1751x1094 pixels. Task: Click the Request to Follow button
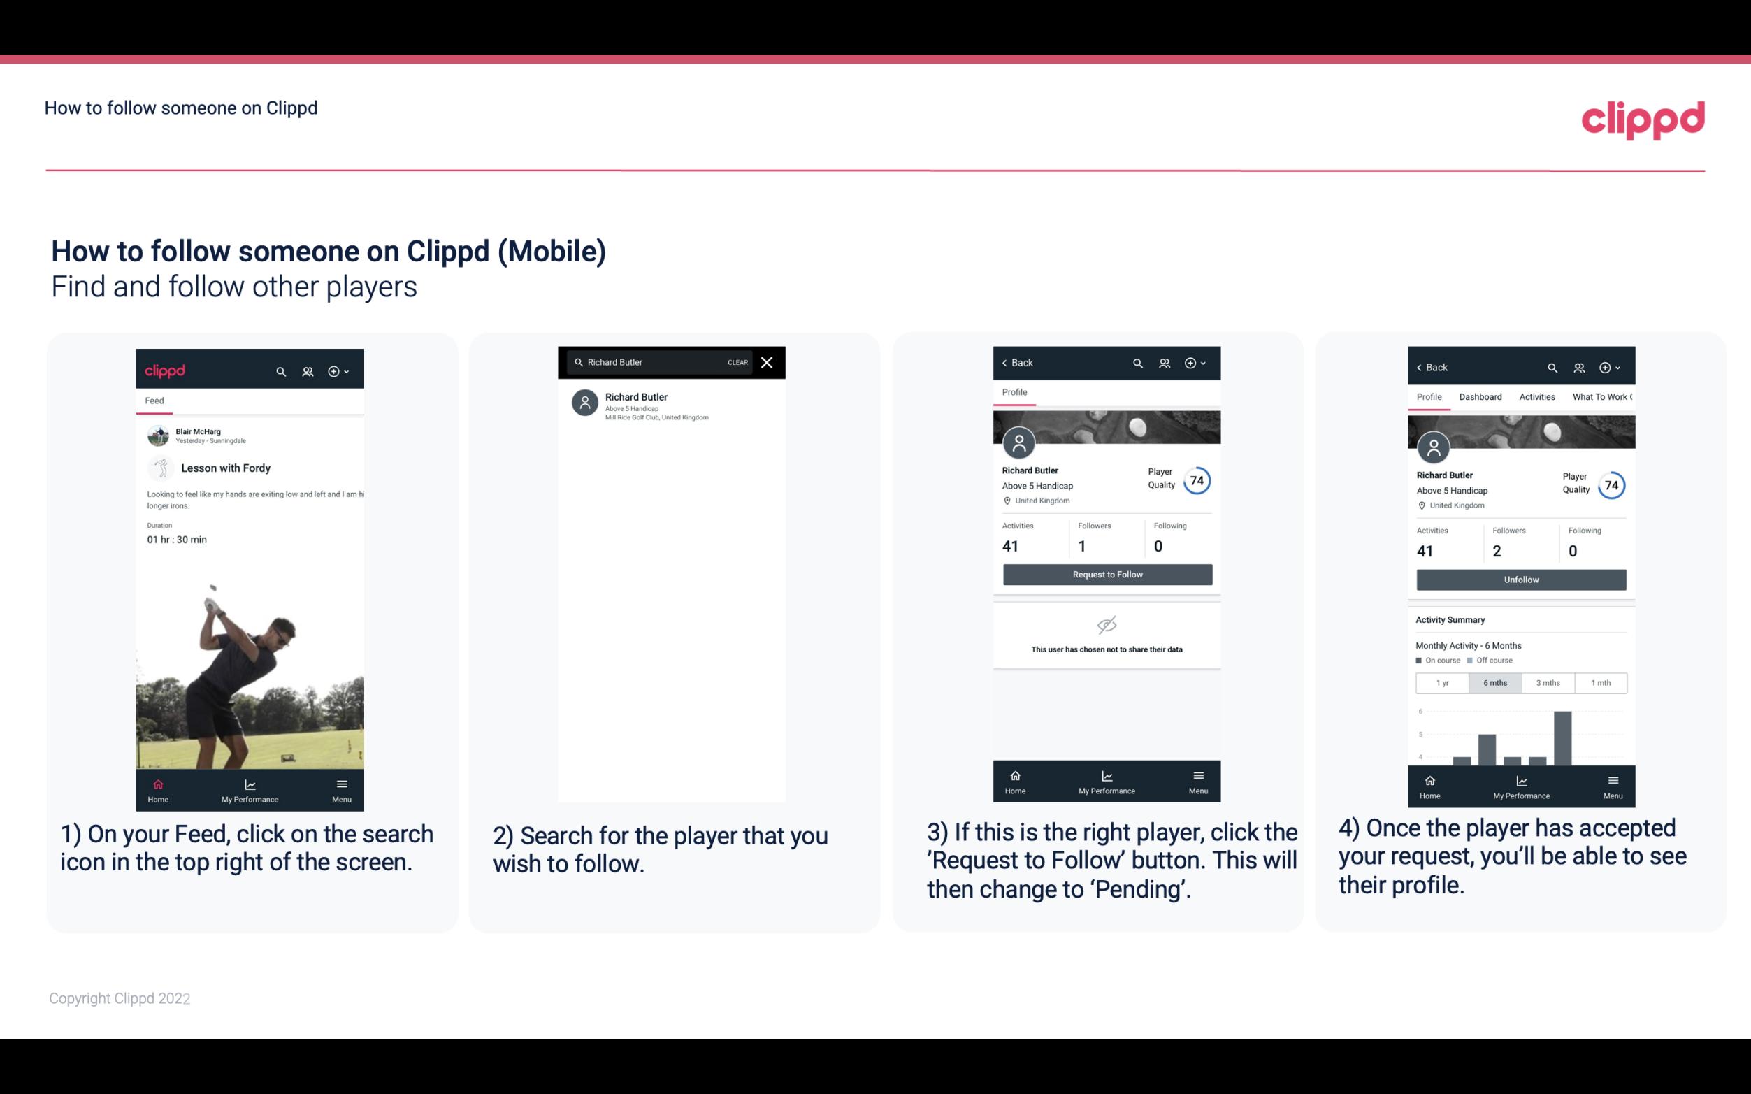(1106, 573)
